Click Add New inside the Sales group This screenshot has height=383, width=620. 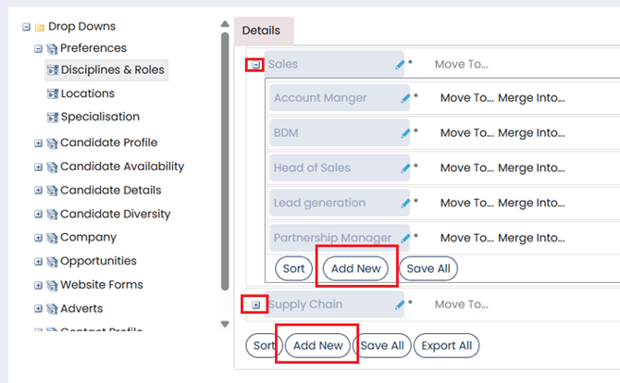pyautogui.click(x=356, y=268)
